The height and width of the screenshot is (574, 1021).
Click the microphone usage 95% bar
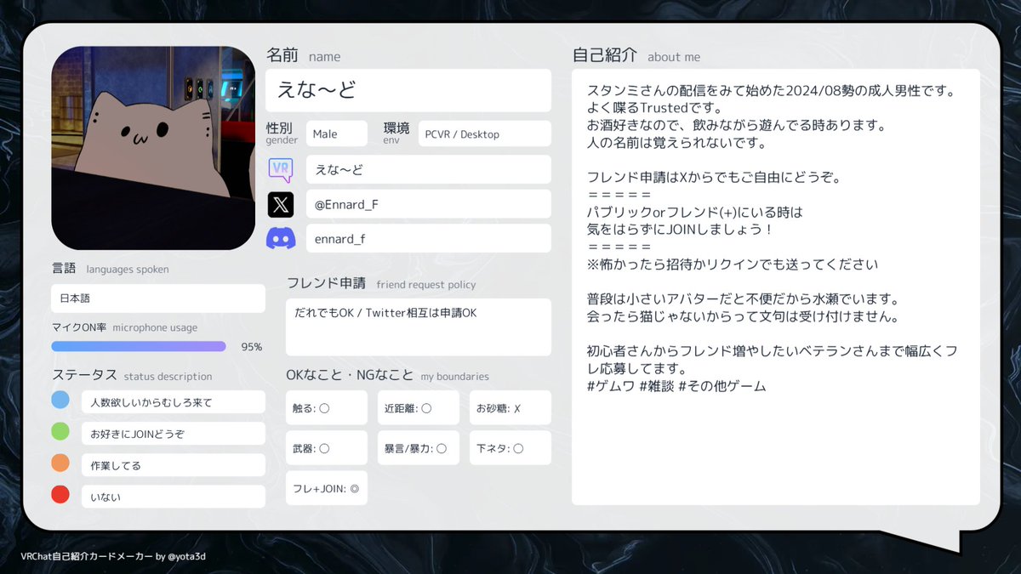(139, 346)
